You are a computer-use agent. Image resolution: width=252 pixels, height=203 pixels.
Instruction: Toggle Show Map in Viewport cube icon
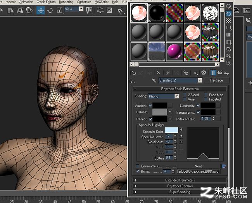[x=204, y=73]
